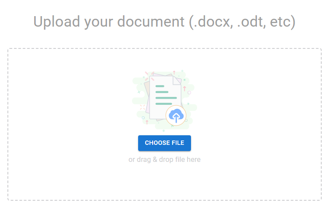Click the teal circle outline at the illustration's lower left
The width and height of the screenshot is (330, 216).
pyautogui.click(x=143, y=118)
